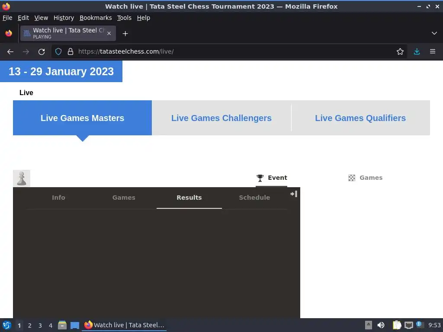443x332 pixels.
Task: Open the View menu
Action: point(41,18)
